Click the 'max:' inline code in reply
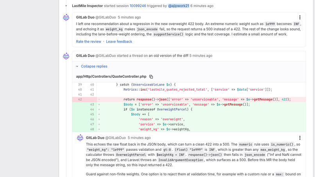 [x=279, y=174]
